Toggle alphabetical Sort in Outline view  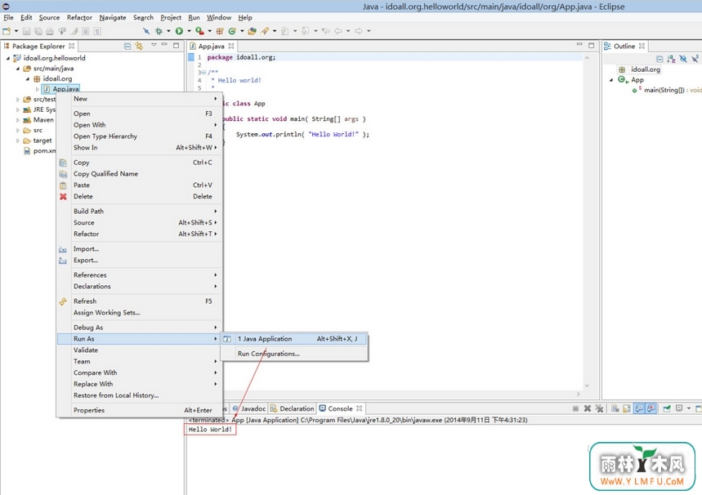(x=671, y=59)
